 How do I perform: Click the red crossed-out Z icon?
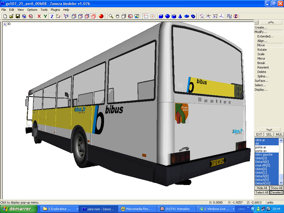pos(236,16)
